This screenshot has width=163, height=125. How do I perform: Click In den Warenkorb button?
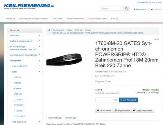pyautogui.click(x=128, y=100)
